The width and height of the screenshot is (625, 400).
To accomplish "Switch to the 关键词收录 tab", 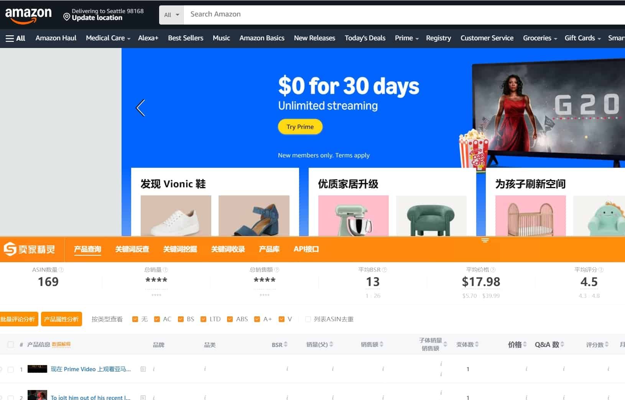I will click(228, 249).
